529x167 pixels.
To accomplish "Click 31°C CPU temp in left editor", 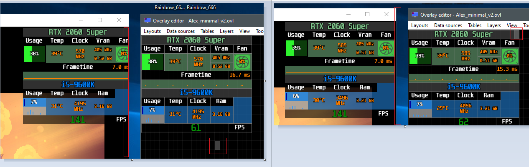I will tap(175, 115).
